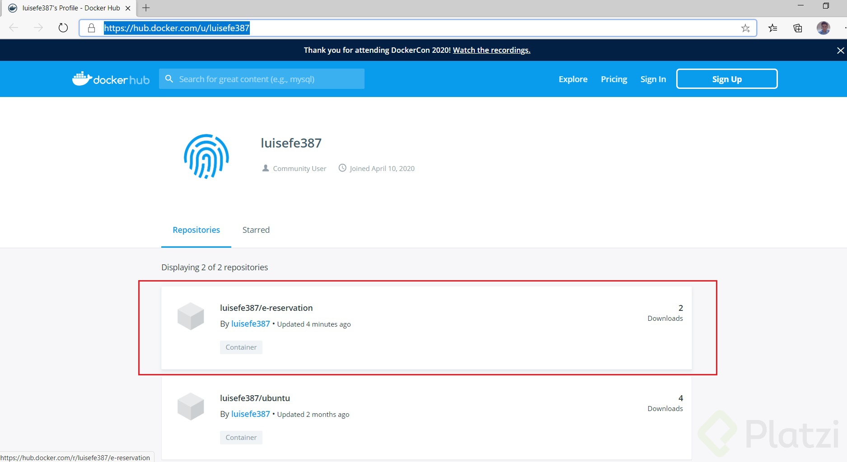Click the Joined April 10, 2020 text
Image resolution: width=847 pixels, height=462 pixels.
tap(382, 169)
